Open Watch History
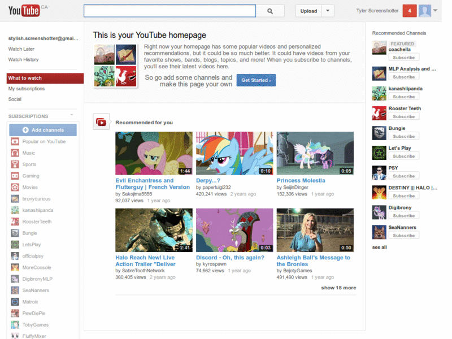The width and height of the screenshot is (452, 339). point(23,59)
